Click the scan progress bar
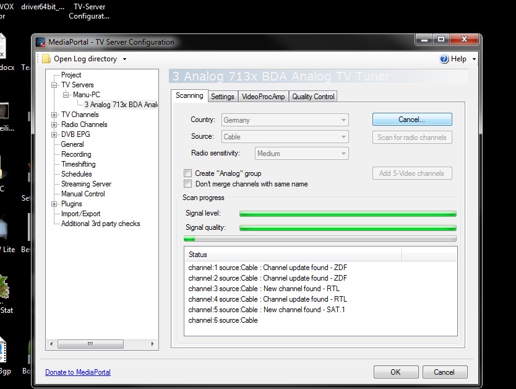 [320, 238]
